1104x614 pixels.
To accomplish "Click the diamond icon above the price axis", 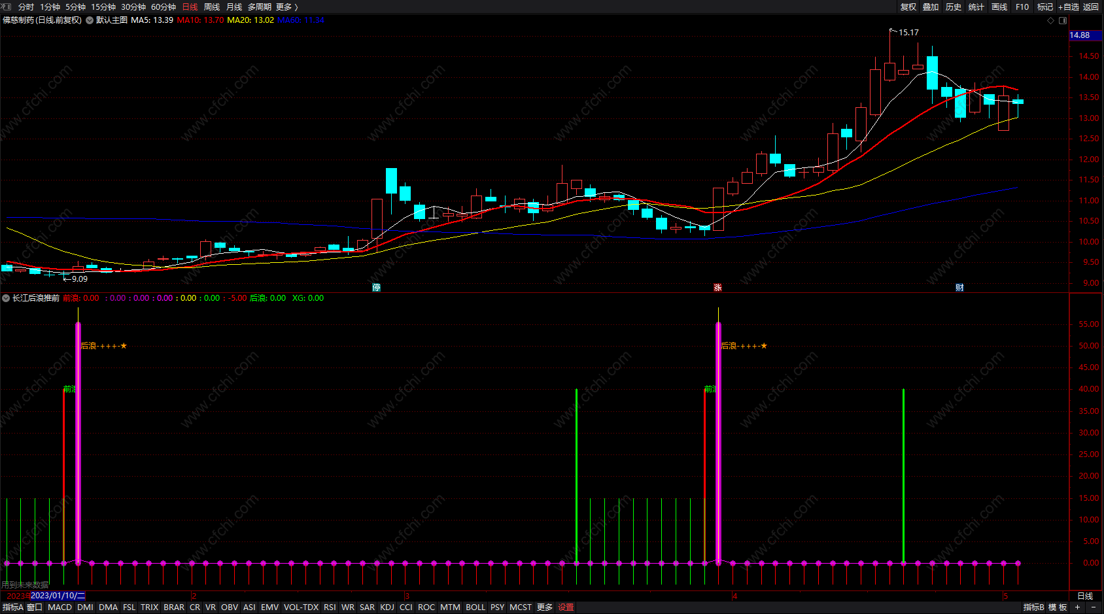I will (1051, 20).
